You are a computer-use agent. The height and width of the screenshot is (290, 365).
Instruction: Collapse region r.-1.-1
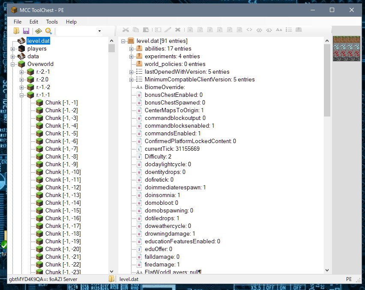click(x=22, y=95)
